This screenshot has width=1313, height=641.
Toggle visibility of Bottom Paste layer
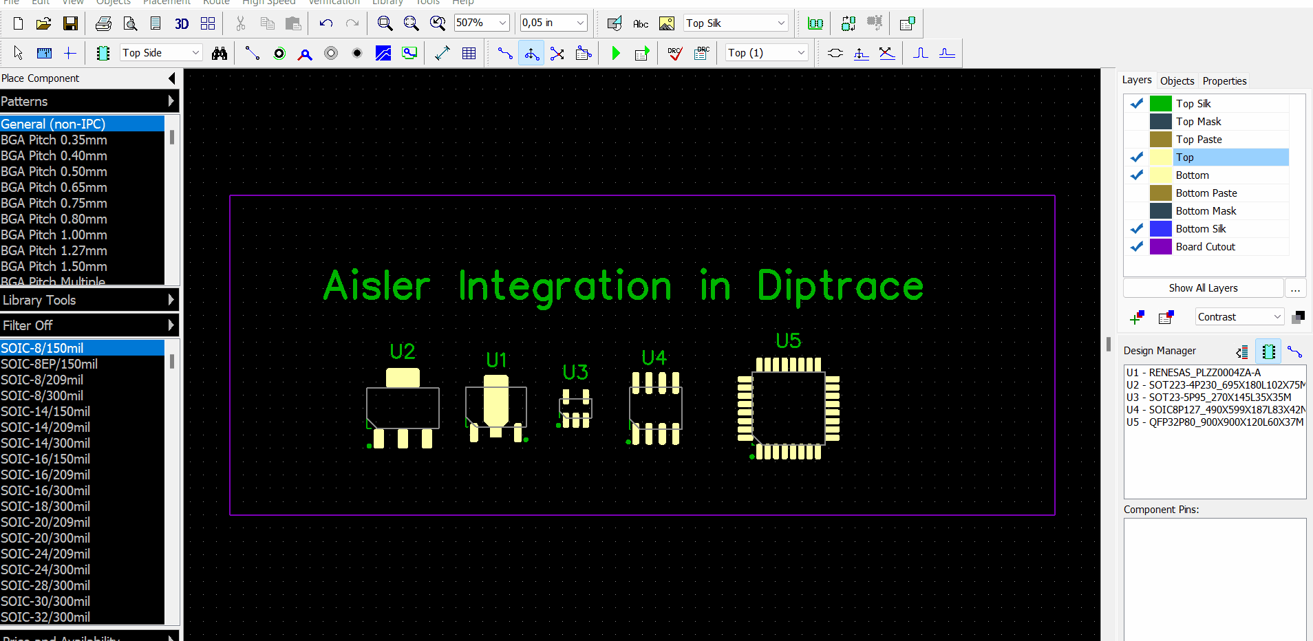[x=1137, y=193]
